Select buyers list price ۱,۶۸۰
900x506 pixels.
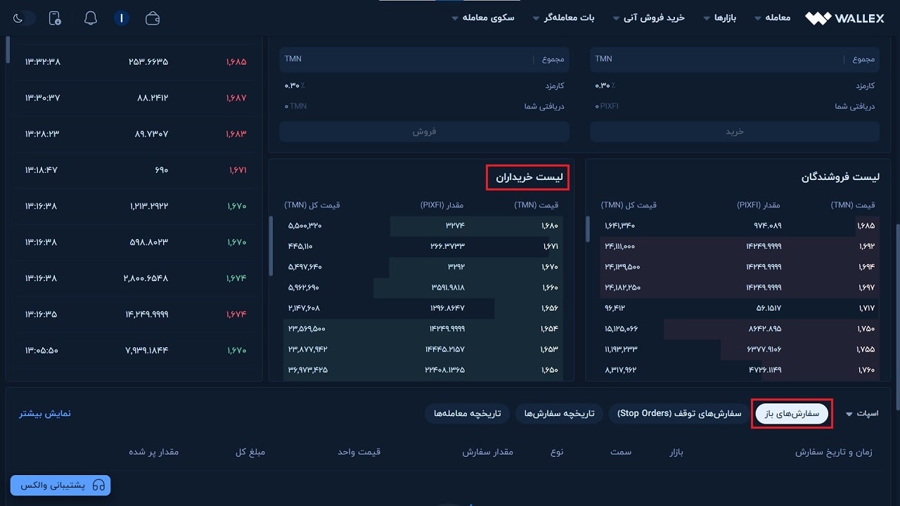tap(551, 226)
